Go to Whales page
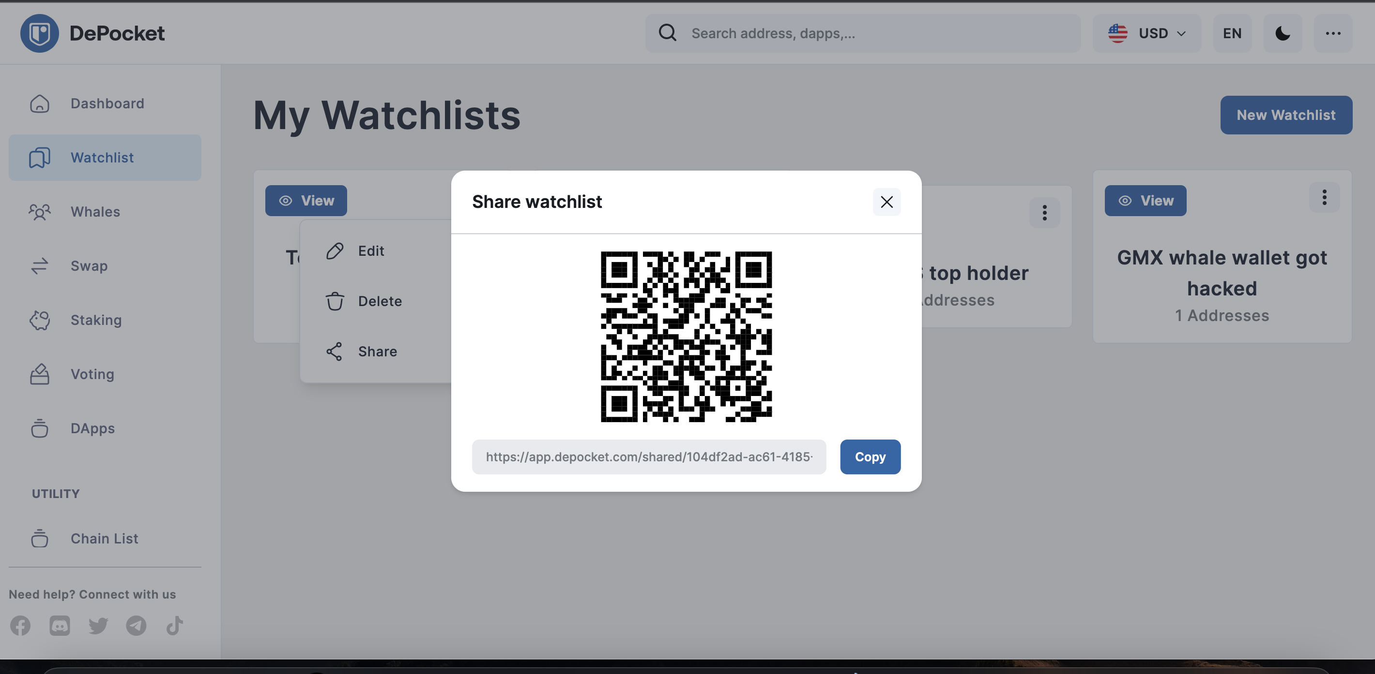This screenshot has height=674, width=1375. click(x=105, y=212)
